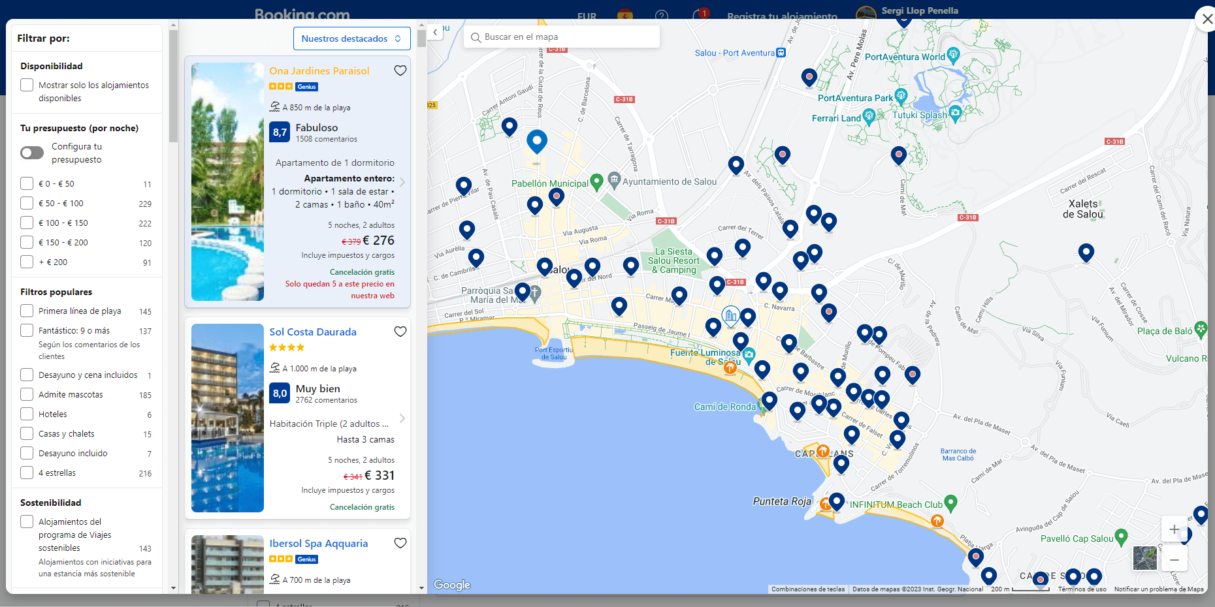Screen dimensions: 1215x607
Task: Click the Google logo on the map
Action: (452, 585)
